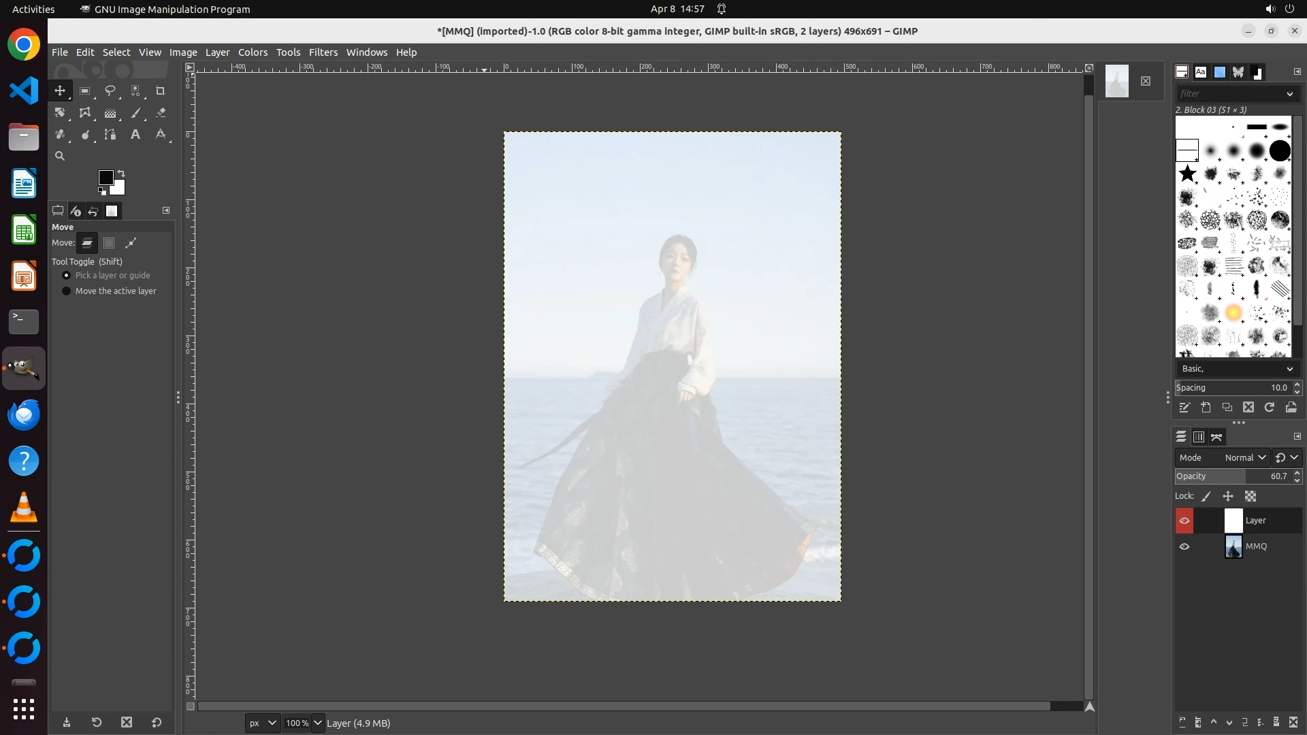1307x735 pixels.
Task: Open the layer Mode dropdown
Action: click(x=1244, y=458)
